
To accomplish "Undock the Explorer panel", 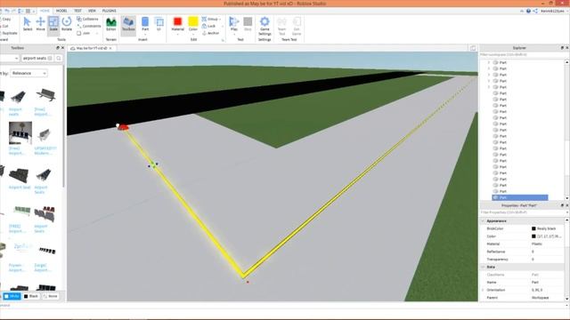I will (562, 48).
